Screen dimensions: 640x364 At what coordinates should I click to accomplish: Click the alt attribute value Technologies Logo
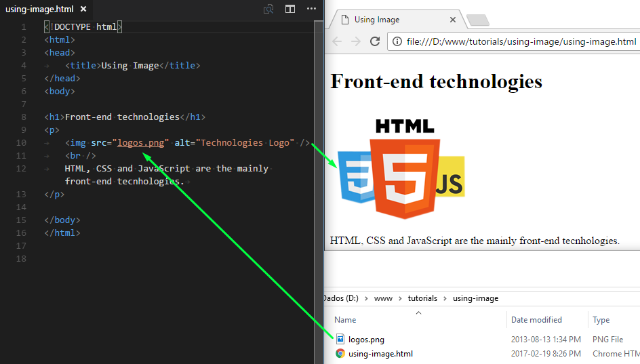point(245,143)
